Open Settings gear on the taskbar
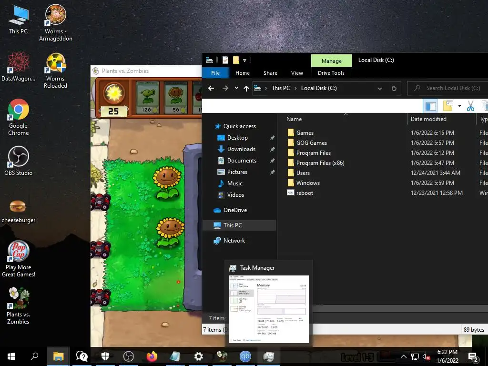 [x=199, y=356]
